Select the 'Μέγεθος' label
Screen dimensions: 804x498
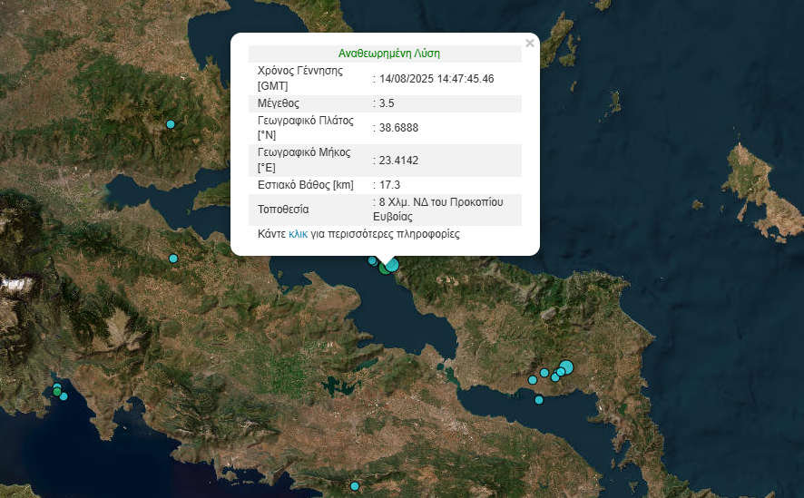(x=279, y=103)
